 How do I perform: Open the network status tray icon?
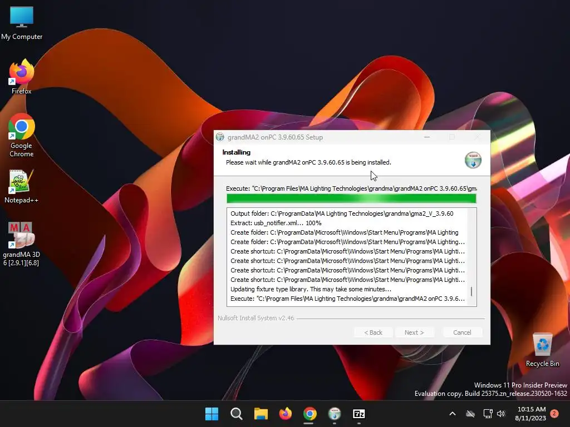[488, 414]
